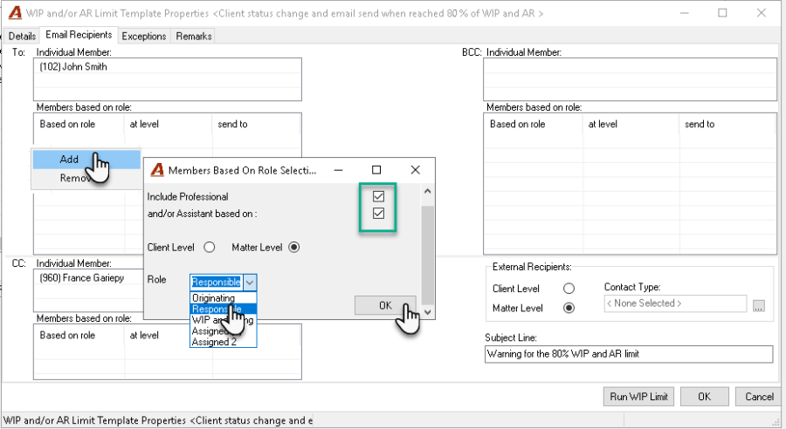Select Matter Level radio in role dialog
The width and height of the screenshot is (786, 429).
[x=294, y=248]
